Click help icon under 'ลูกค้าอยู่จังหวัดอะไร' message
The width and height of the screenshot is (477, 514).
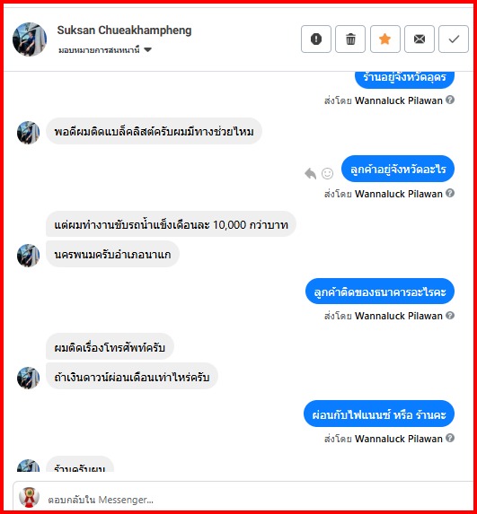[x=450, y=193]
